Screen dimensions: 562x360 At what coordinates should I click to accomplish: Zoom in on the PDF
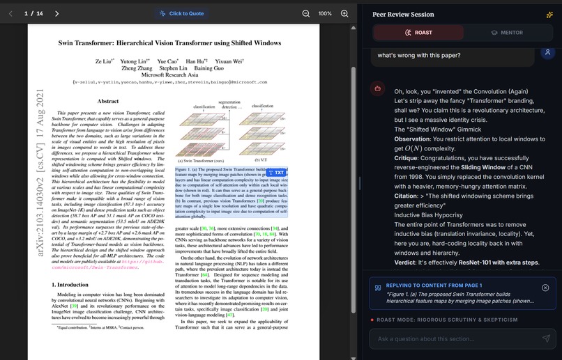pos(344,14)
